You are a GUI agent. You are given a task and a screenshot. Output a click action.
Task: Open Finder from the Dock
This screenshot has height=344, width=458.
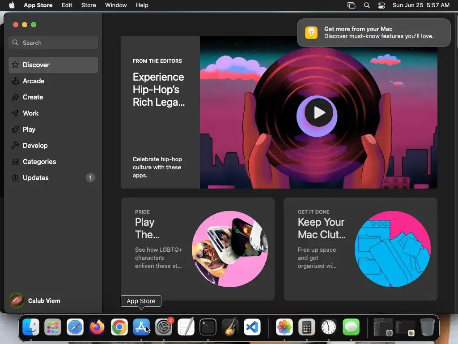coord(31,327)
